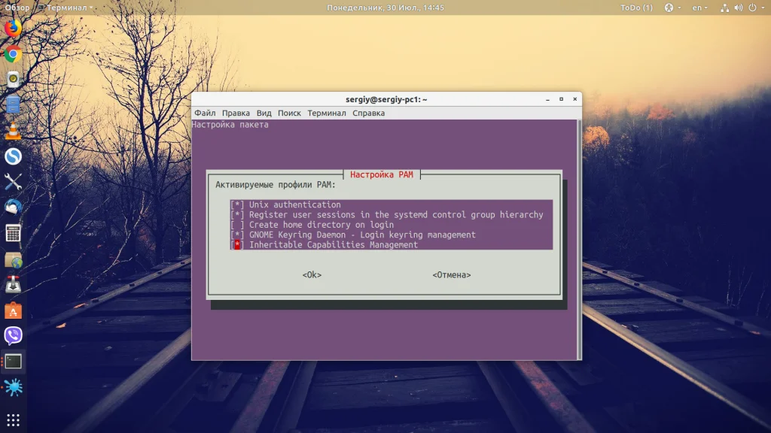Maximize the terminal window
Screen dimensions: 771x433
pos(561,99)
